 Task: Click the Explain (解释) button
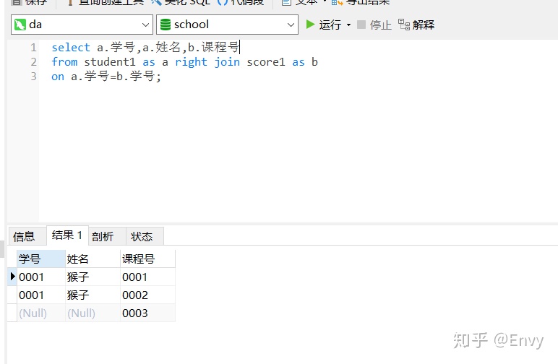[416, 25]
